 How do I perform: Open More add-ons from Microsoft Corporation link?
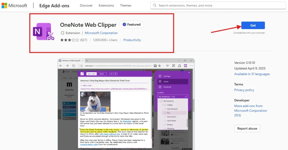pos(251,111)
